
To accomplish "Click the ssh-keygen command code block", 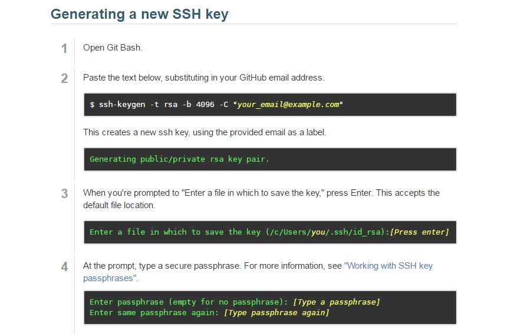I will click(x=270, y=105).
